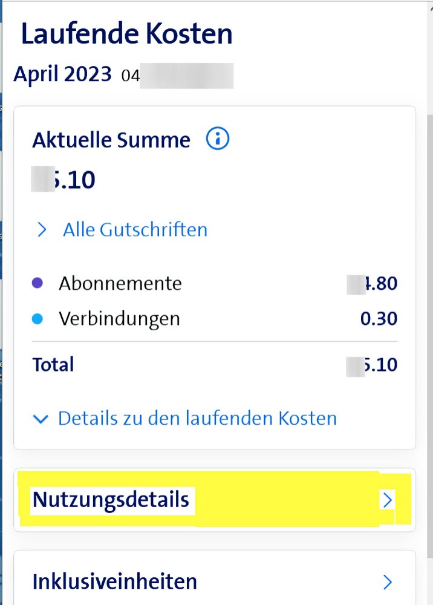433x605 pixels.
Task: Click the chevron before Alle Gutschriften
Action: [x=42, y=230]
